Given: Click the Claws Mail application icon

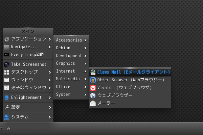Looking at the screenshot, I should (x=93, y=72).
